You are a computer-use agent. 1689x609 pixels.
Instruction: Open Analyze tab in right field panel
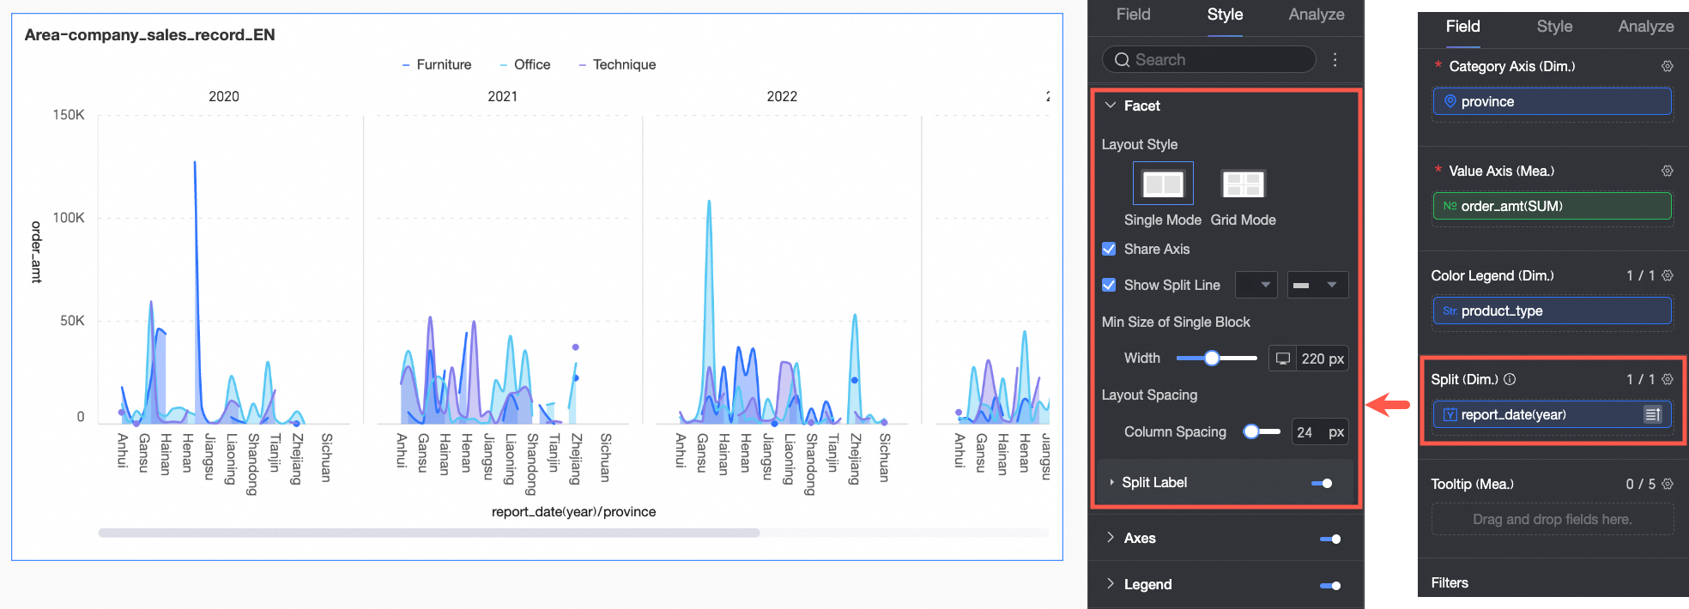point(1645,27)
